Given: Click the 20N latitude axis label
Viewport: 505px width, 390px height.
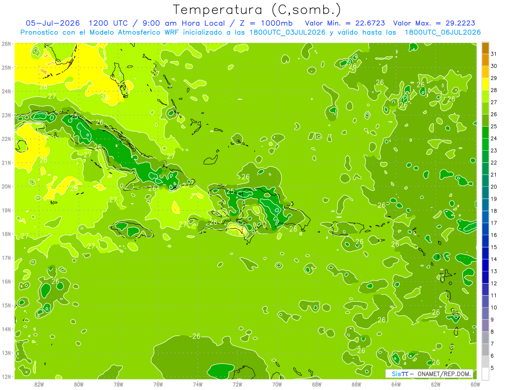Looking at the screenshot, I should click(x=6, y=186).
